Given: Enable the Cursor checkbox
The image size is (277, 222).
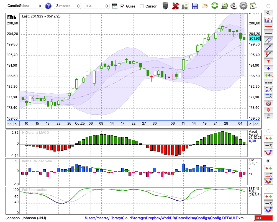Looking at the screenshot, I should tap(142, 6).
